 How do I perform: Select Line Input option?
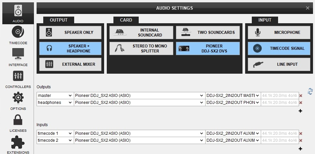(x=279, y=64)
